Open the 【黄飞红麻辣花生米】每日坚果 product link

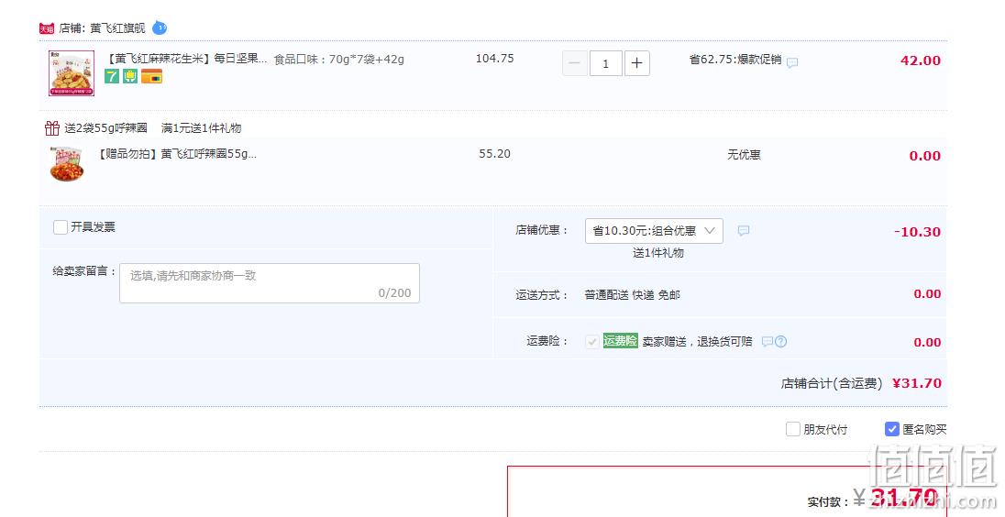[x=186, y=59]
